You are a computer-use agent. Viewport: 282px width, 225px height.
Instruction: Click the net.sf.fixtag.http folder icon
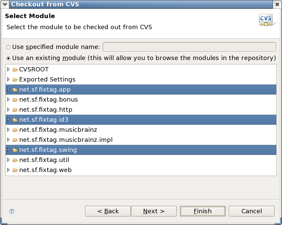(15, 110)
